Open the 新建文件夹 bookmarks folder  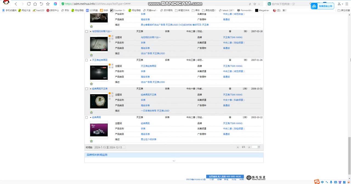[182, 10]
